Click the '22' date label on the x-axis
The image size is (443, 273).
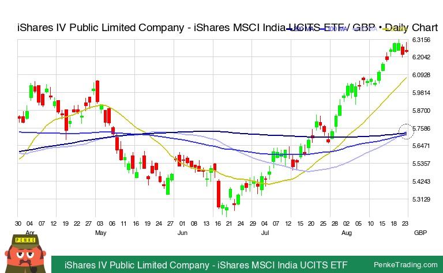77,223
